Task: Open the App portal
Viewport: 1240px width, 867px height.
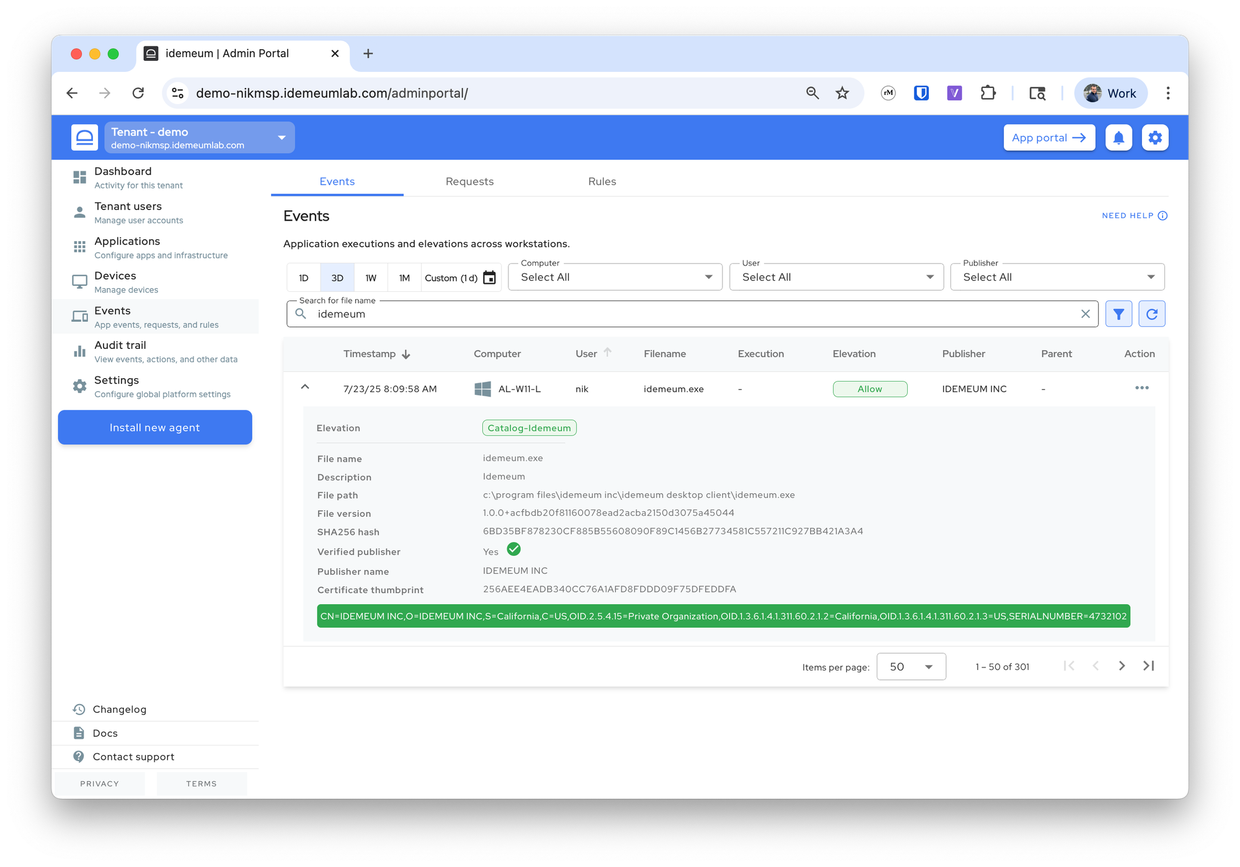Action: click(1049, 138)
